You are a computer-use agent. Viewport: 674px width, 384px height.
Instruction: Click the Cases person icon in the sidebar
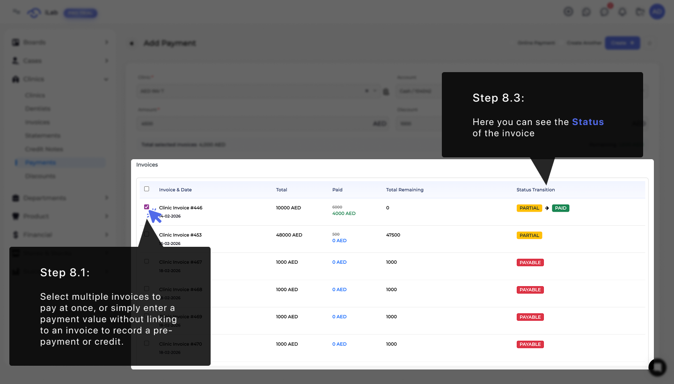[16, 61]
